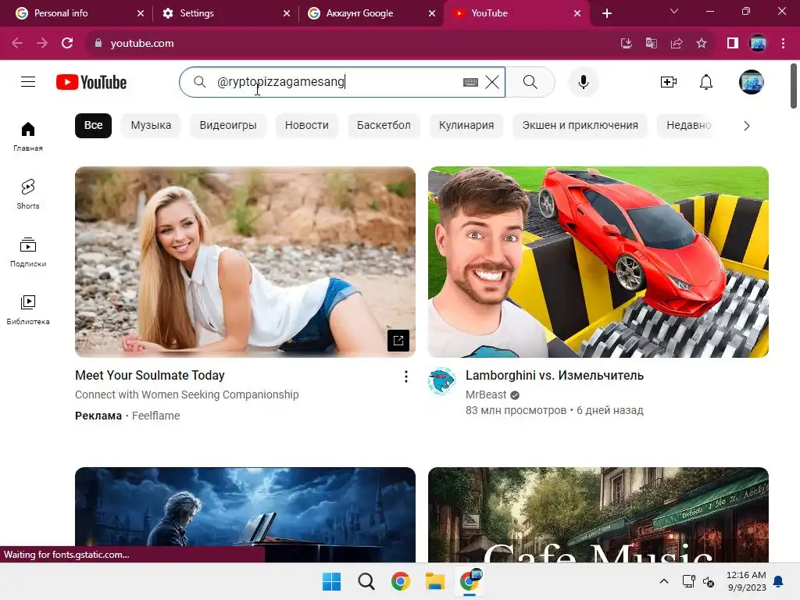Clear the search query with the X

tap(492, 82)
